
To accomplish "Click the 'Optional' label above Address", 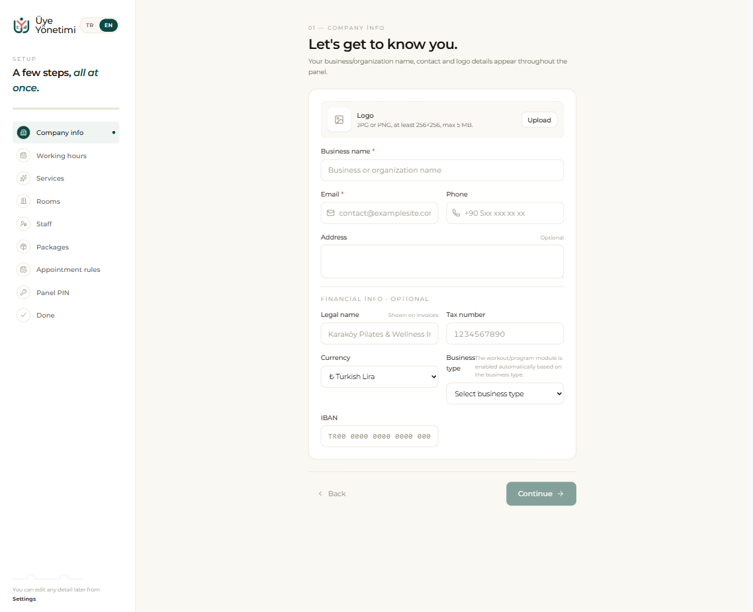I will 552,238.
